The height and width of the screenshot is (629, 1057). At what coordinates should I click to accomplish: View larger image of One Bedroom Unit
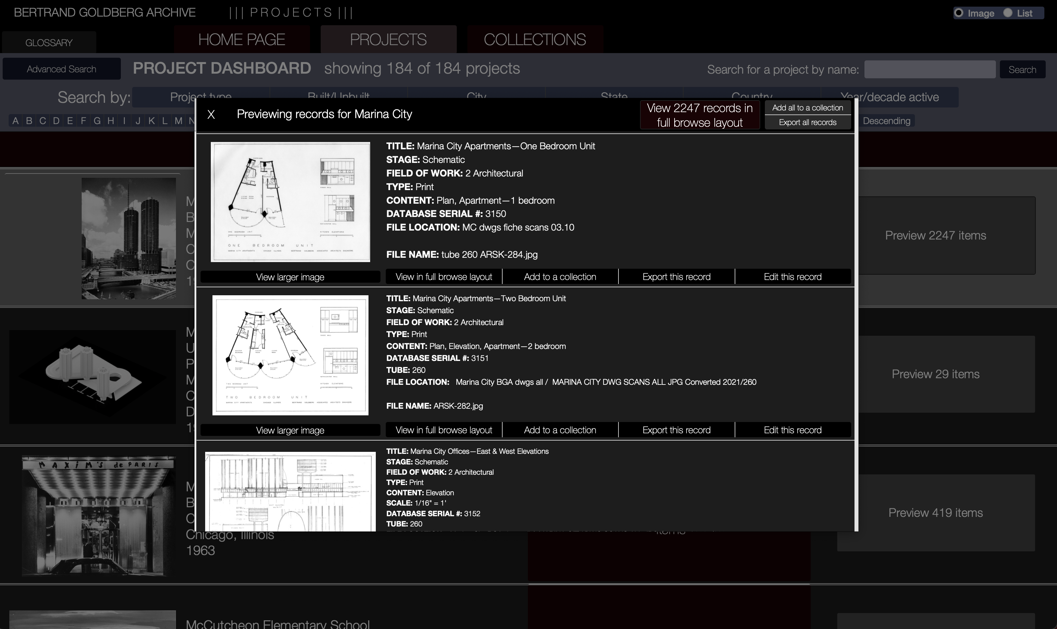(x=290, y=277)
